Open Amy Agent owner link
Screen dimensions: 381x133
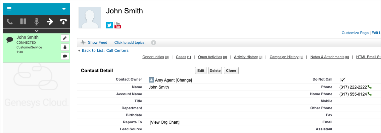[x=165, y=80]
